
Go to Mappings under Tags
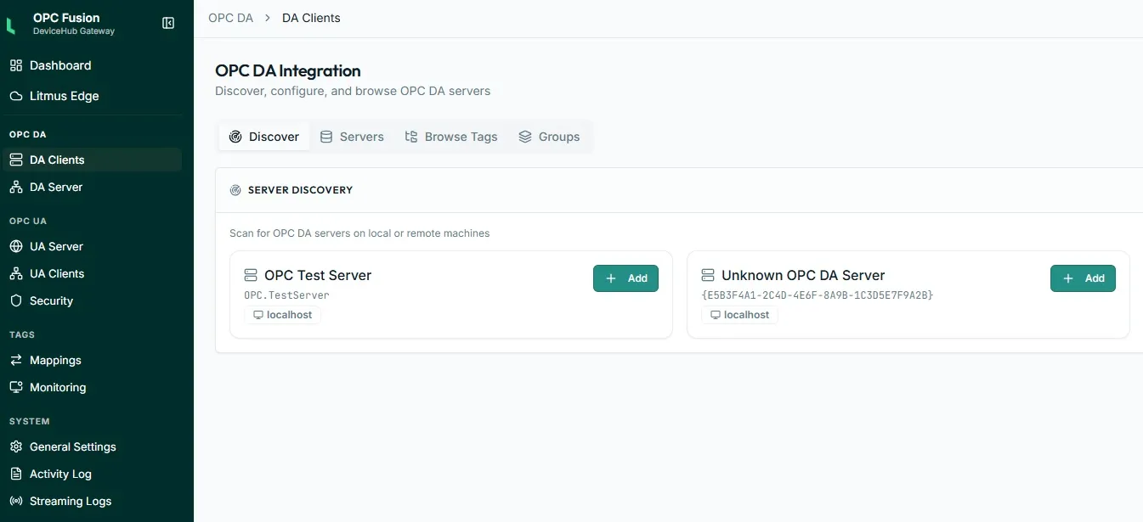[x=92, y=360]
